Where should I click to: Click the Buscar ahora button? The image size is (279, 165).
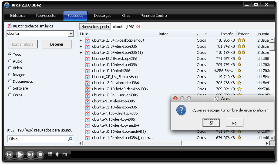[23, 44]
